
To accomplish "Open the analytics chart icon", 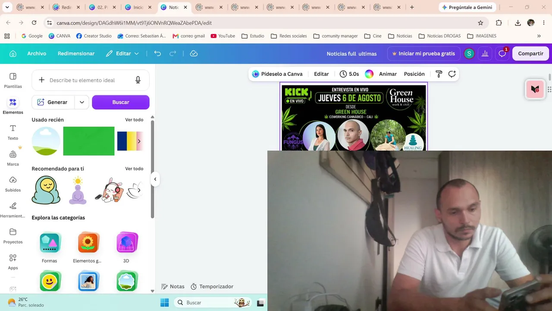I will coord(485,54).
